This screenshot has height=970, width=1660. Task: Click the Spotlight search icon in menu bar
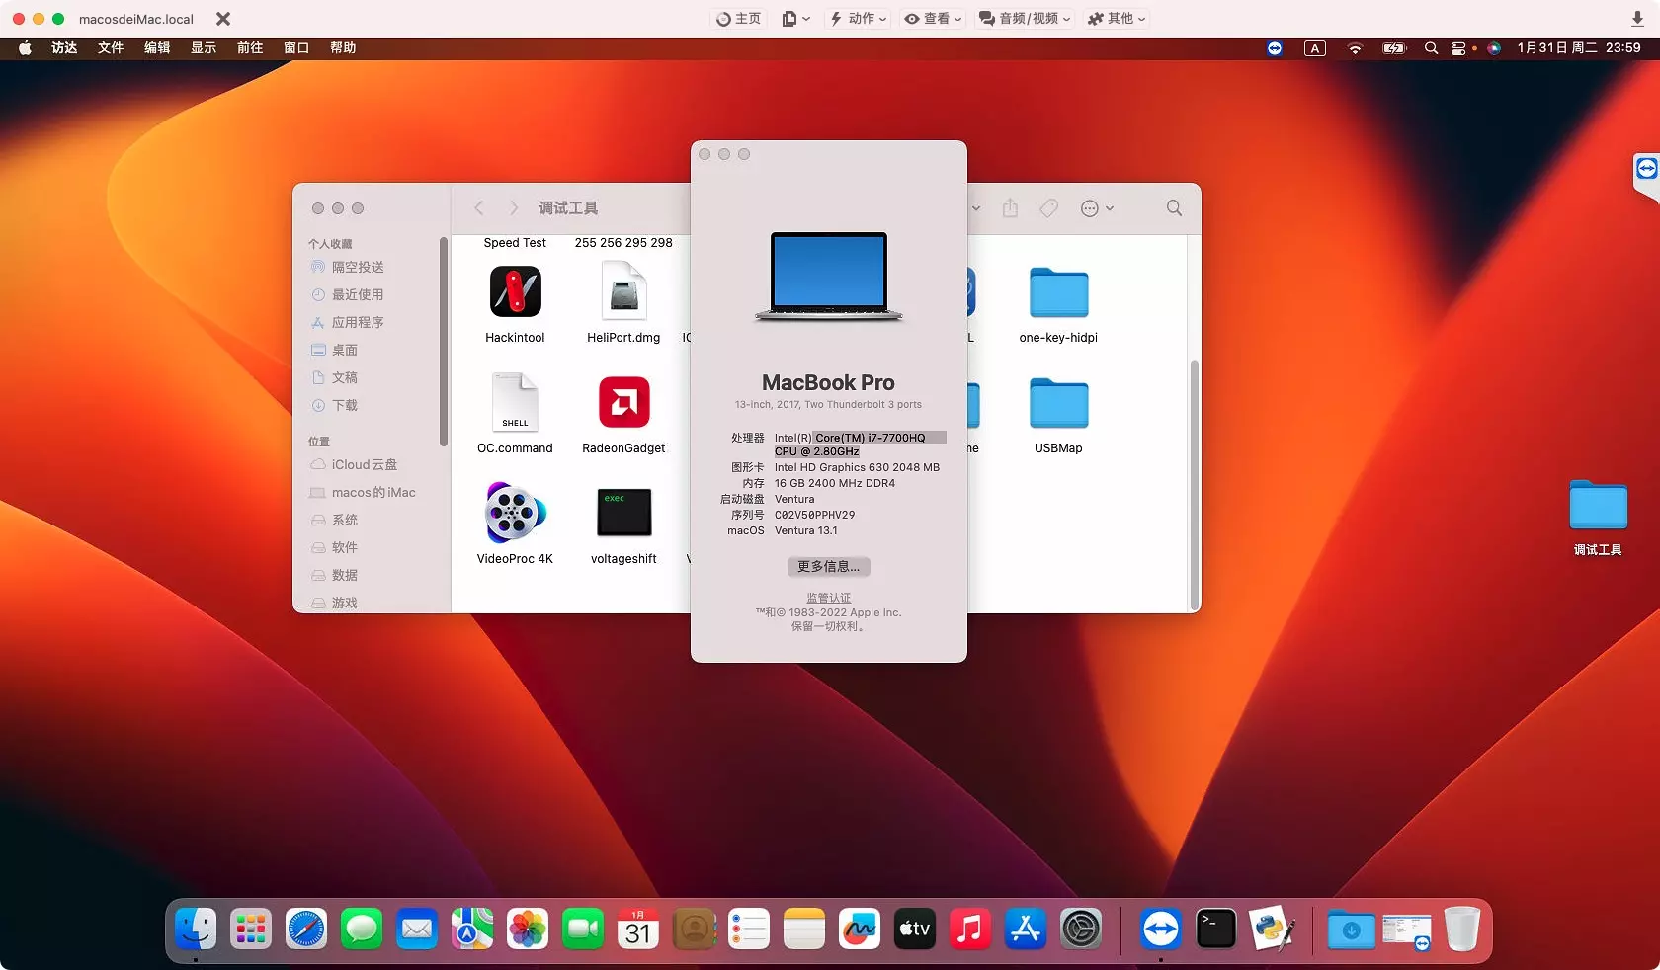1430,48
